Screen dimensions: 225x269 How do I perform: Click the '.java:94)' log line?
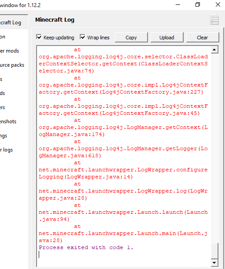(x=54, y=219)
